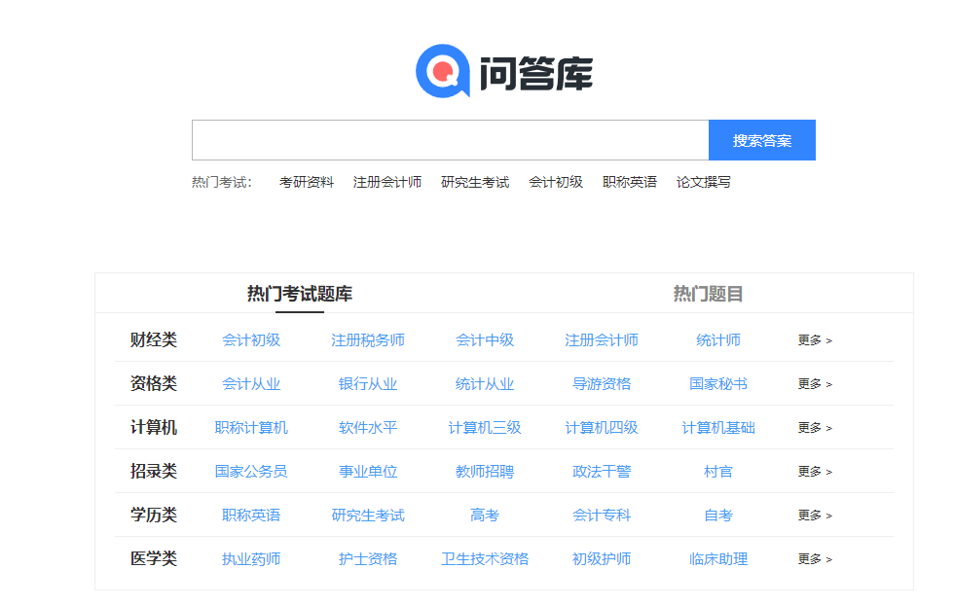Switch to the 热门考试题库 tab
This screenshot has height=605, width=954.
point(300,294)
